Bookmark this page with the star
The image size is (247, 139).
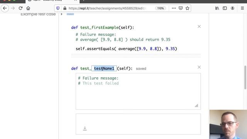(187, 8)
